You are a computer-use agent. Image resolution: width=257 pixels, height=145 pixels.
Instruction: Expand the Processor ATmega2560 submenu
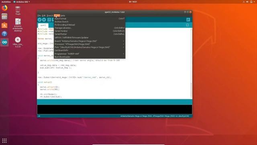point(90,44)
